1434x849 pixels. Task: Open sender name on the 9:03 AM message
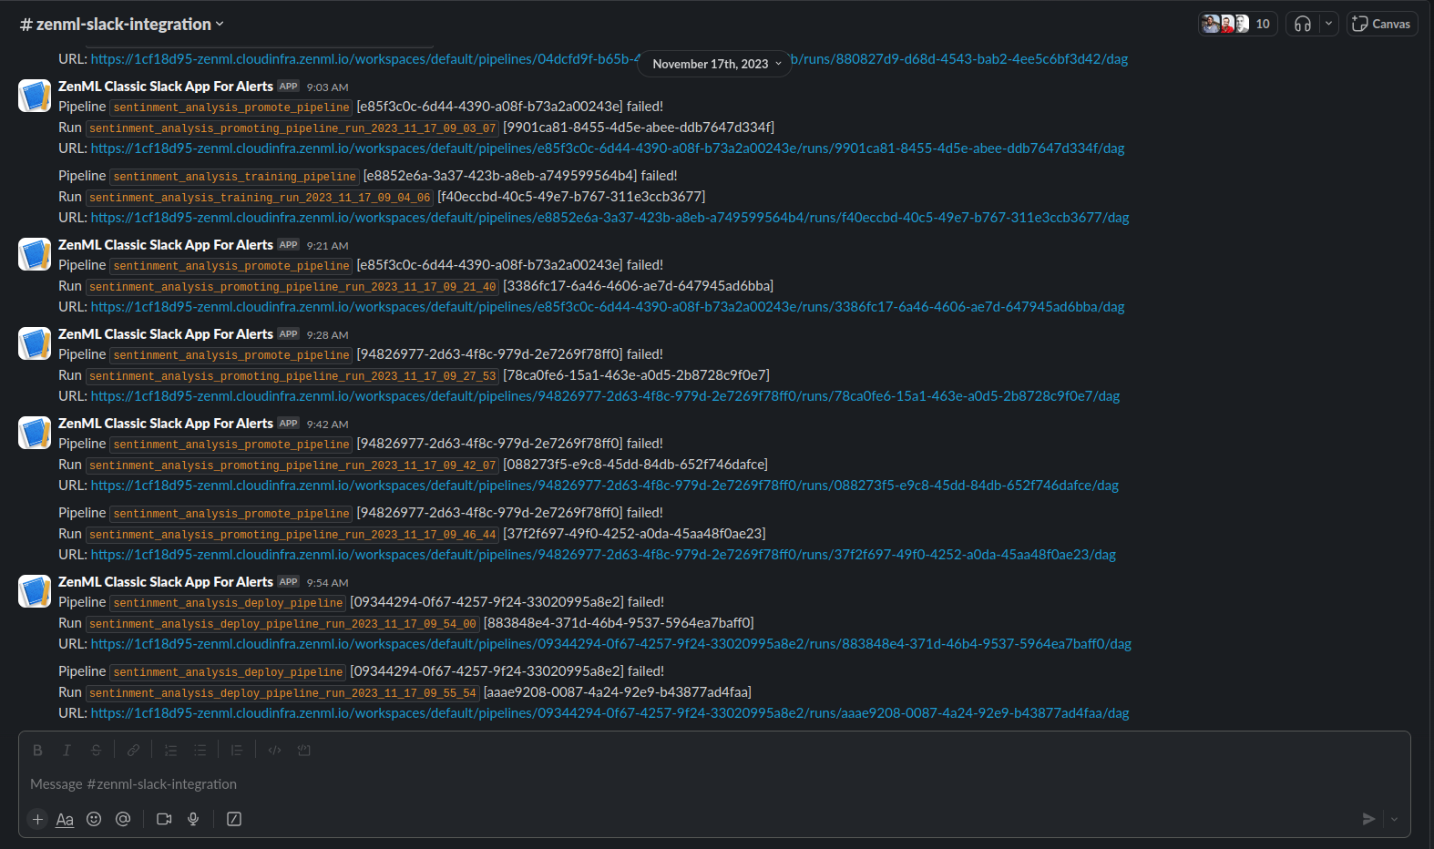click(166, 86)
